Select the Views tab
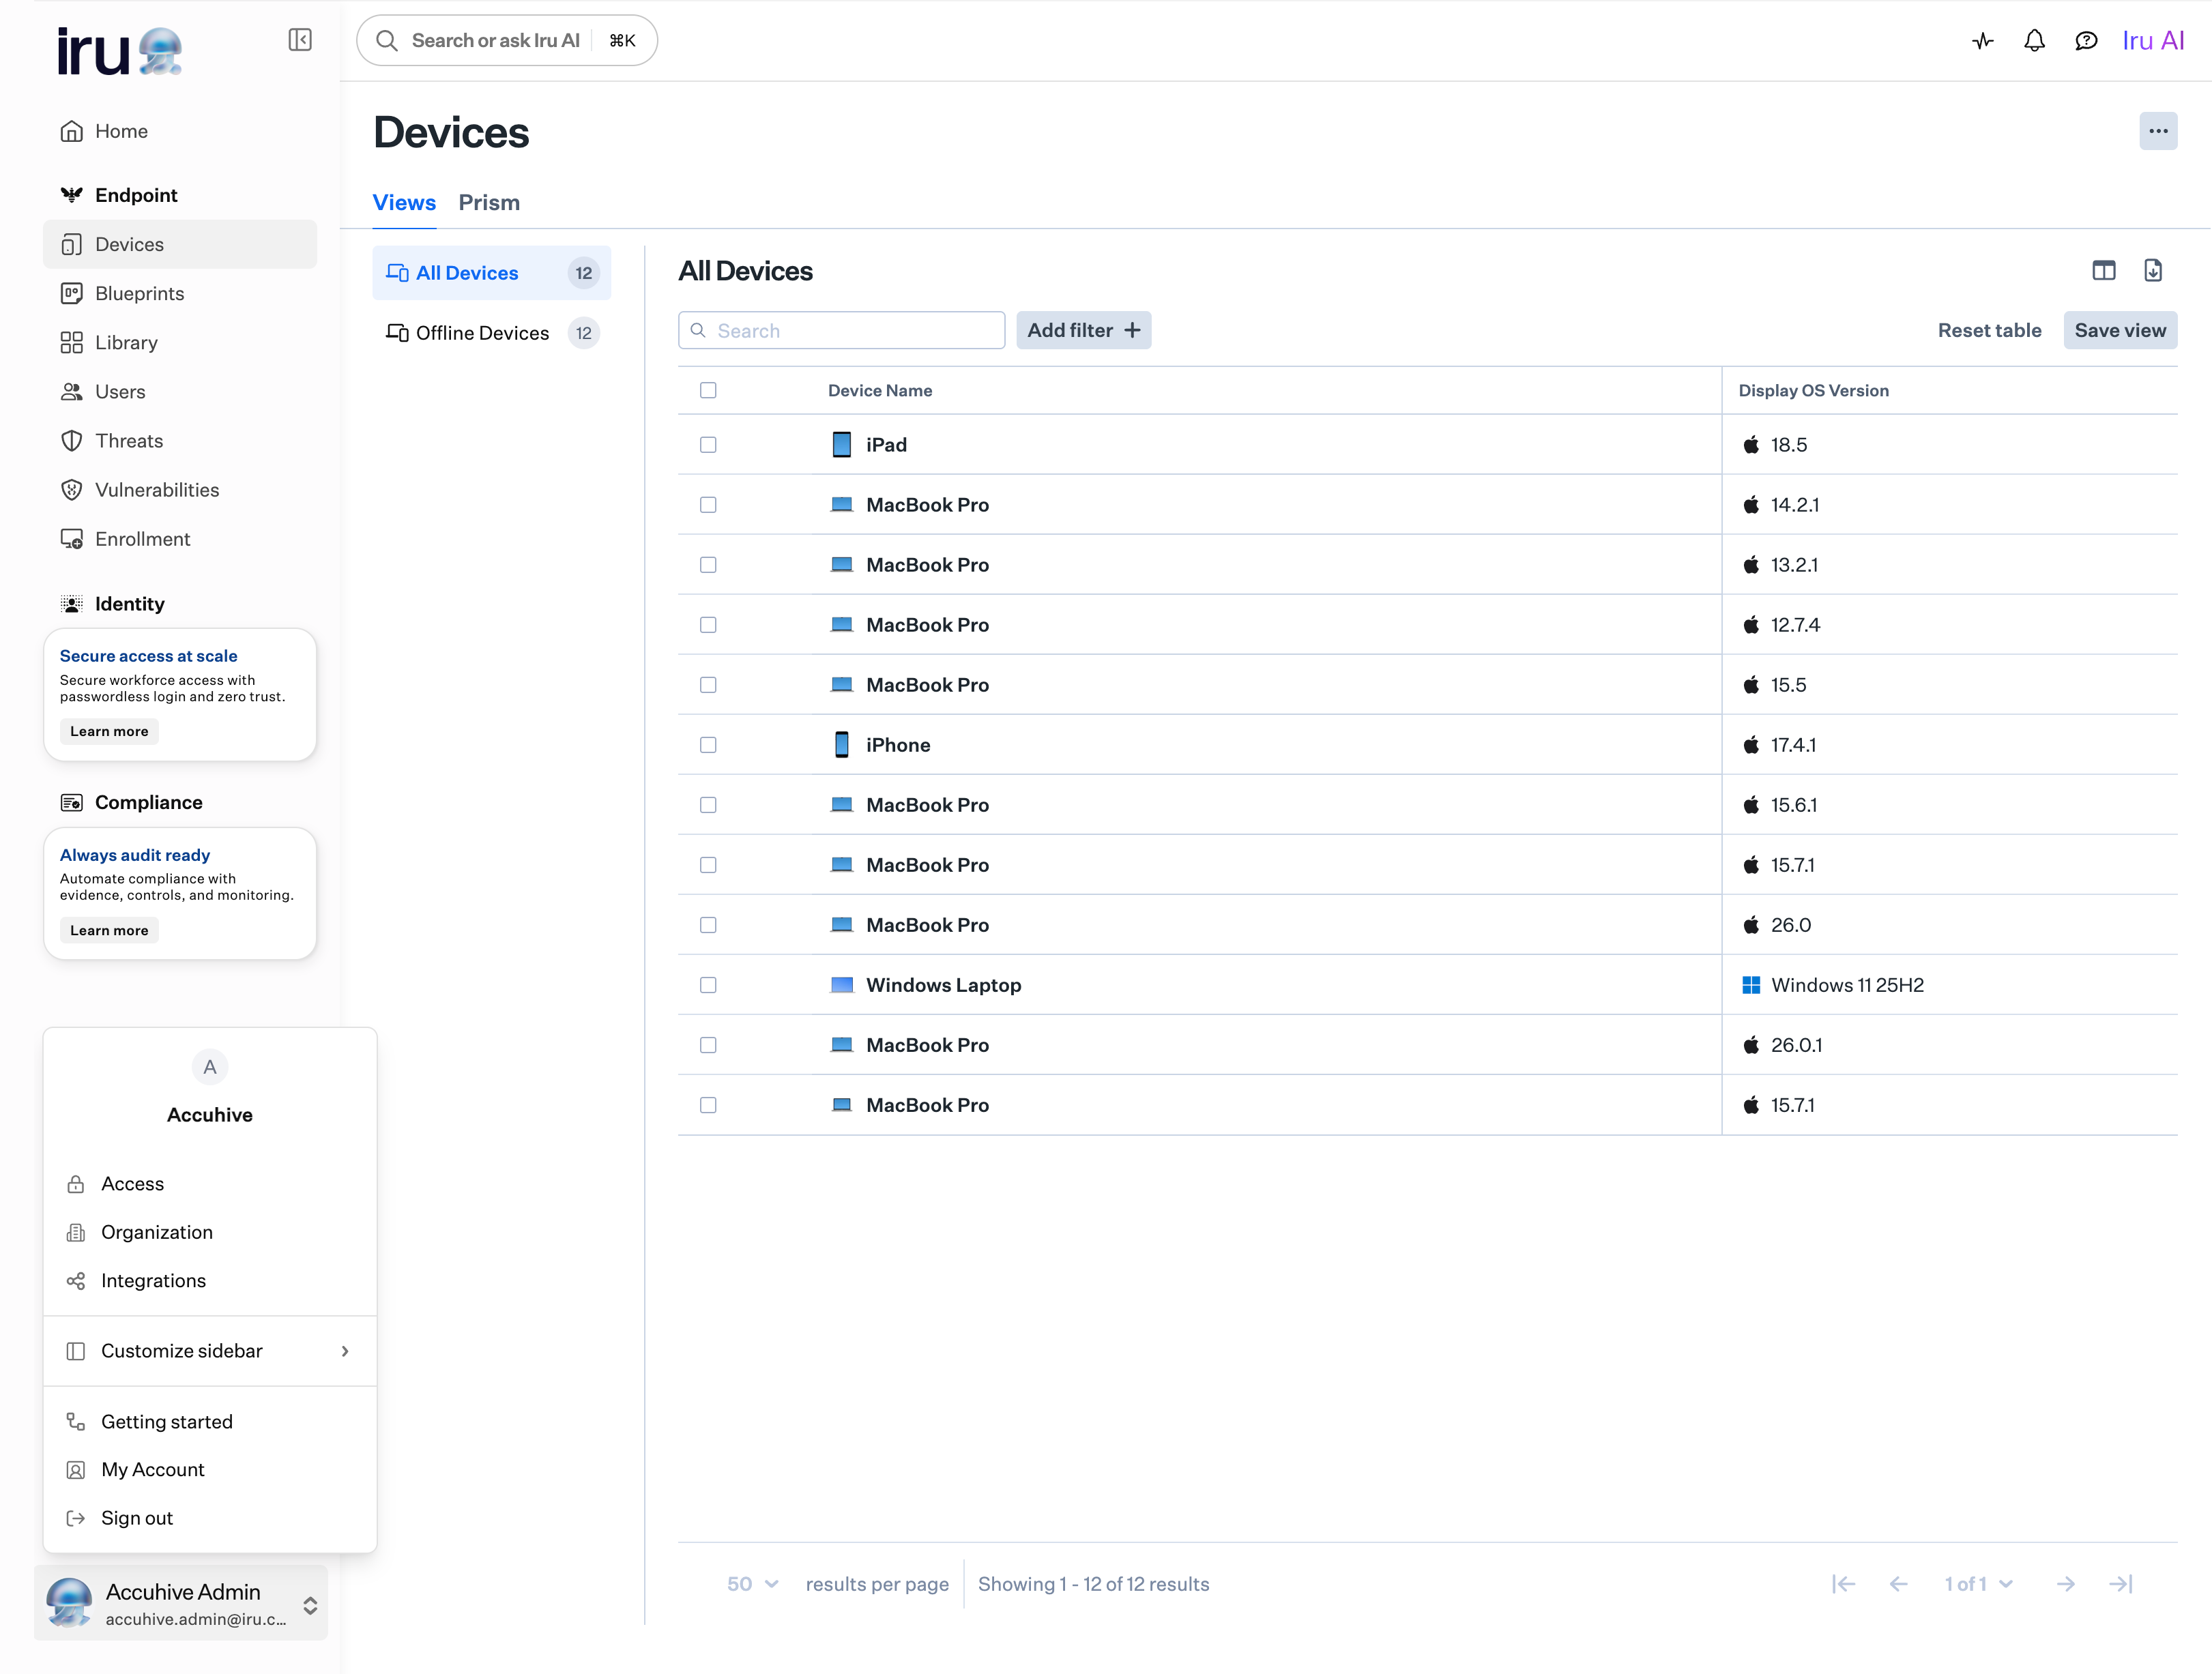 click(404, 202)
